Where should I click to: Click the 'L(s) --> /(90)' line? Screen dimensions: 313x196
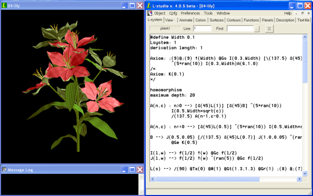(x=226, y=169)
